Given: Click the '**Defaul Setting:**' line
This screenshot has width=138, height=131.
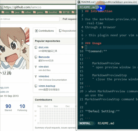Looking at the screenshot, I should pyautogui.click(x=102, y=111).
